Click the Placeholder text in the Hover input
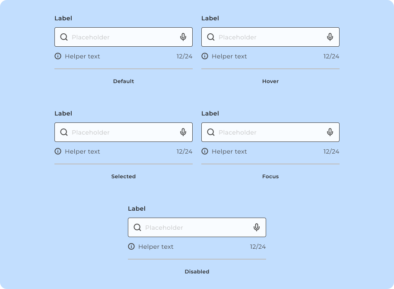394x289 pixels. (238, 37)
